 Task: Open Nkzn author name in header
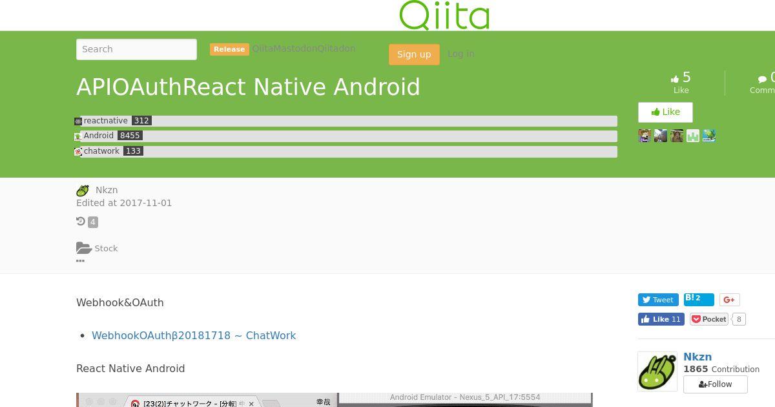pyautogui.click(x=107, y=190)
